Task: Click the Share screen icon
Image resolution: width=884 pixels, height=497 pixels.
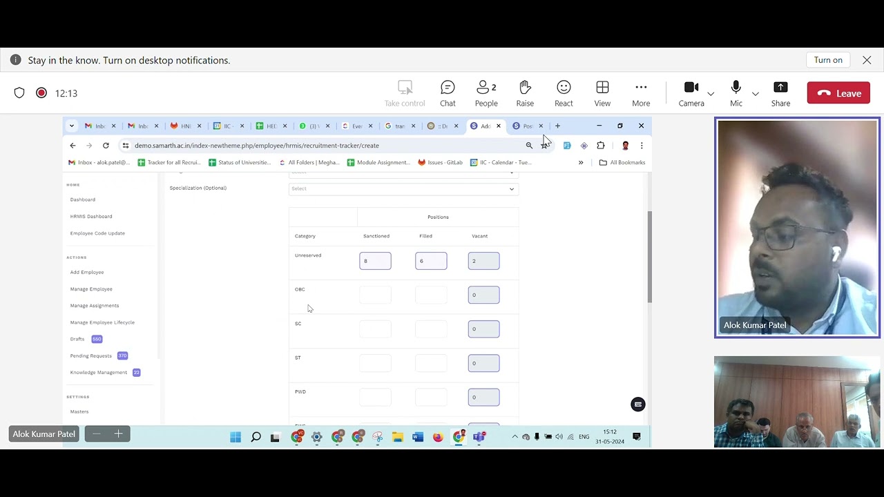Action: click(x=780, y=87)
